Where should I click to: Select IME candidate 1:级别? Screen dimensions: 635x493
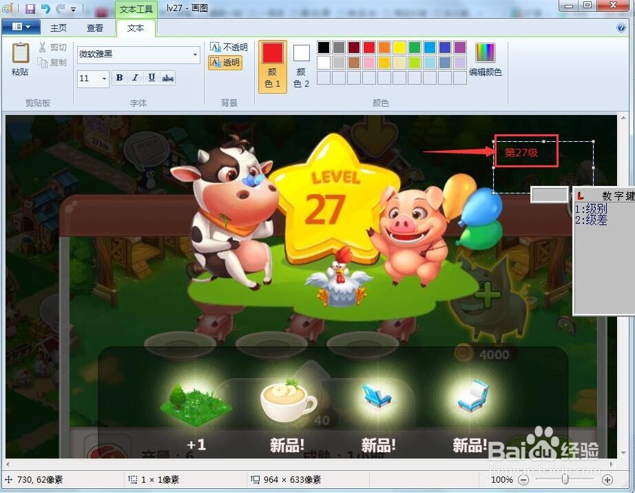coord(591,209)
